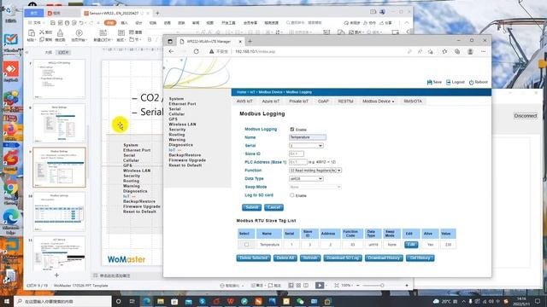Toggle Log to SD card Enable checkbox

(292, 195)
